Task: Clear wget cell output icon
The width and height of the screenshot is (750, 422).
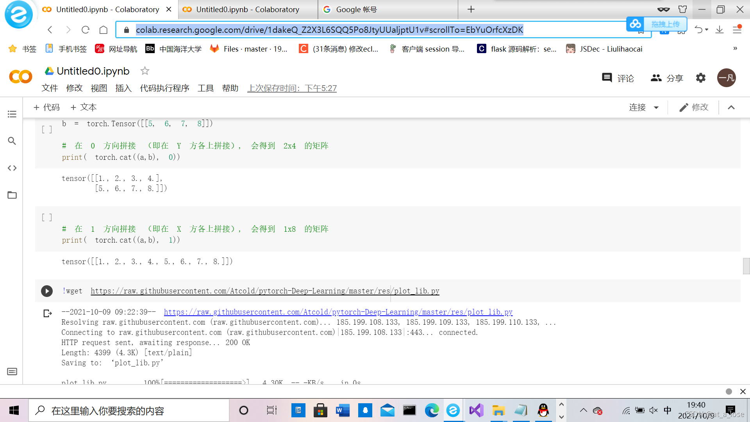Action: (x=47, y=313)
